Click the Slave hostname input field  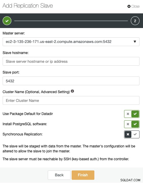[71, 61]
